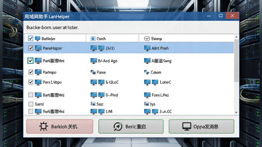Select the S-LLoC entry
Viewport: 262px width, 147px height.
(x=112, y=82)
